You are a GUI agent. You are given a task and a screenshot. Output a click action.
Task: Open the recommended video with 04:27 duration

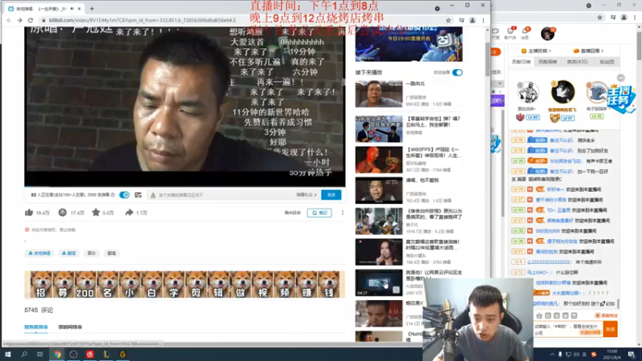(379, 283)
